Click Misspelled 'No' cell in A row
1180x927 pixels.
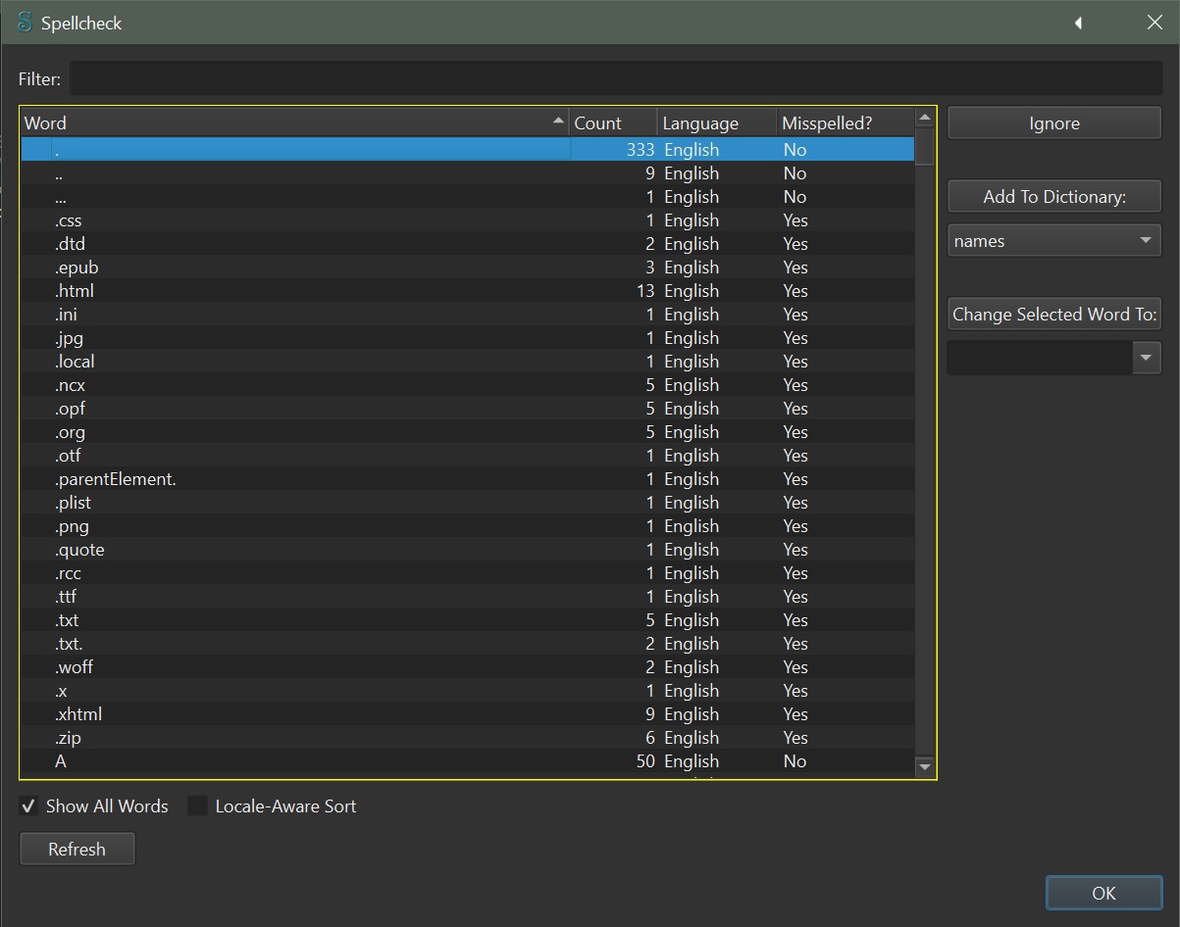coord(846,761)
